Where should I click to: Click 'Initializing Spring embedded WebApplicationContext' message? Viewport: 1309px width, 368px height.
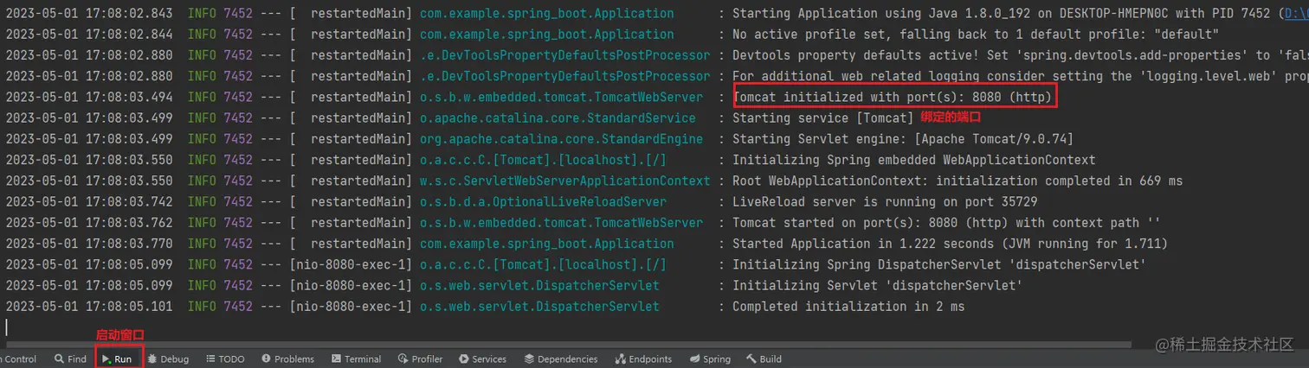[x=913, y=160]
